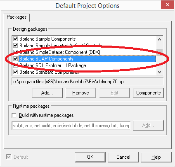
Task: Click the package list scrollbar thumb
Action: click(160, 53)
